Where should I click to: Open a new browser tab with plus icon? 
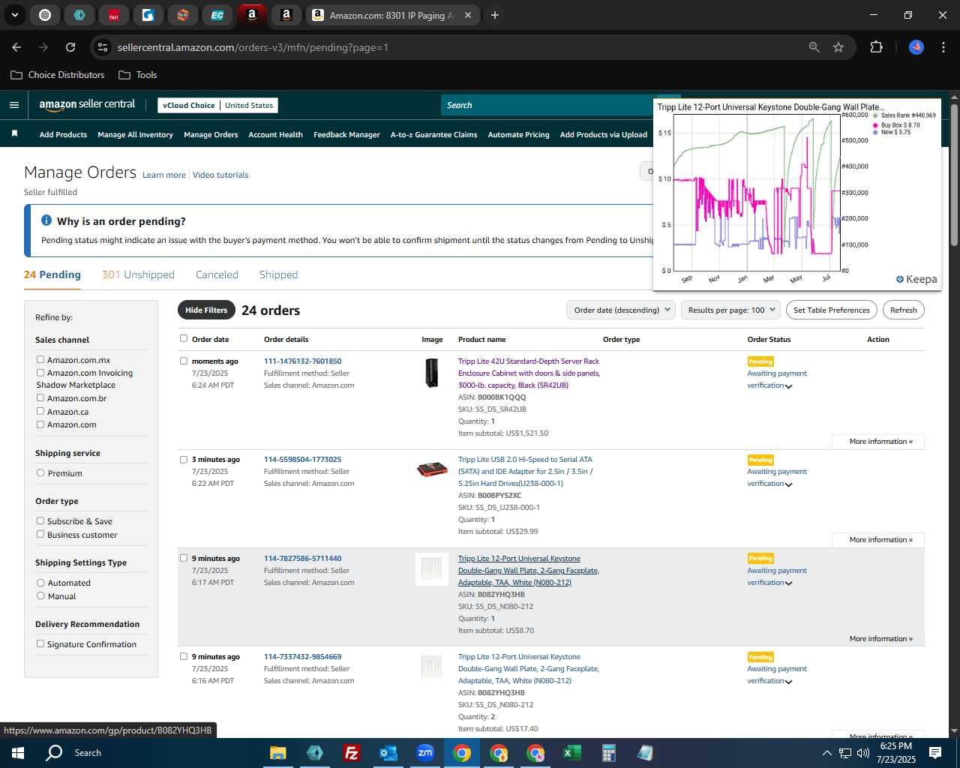495,15
